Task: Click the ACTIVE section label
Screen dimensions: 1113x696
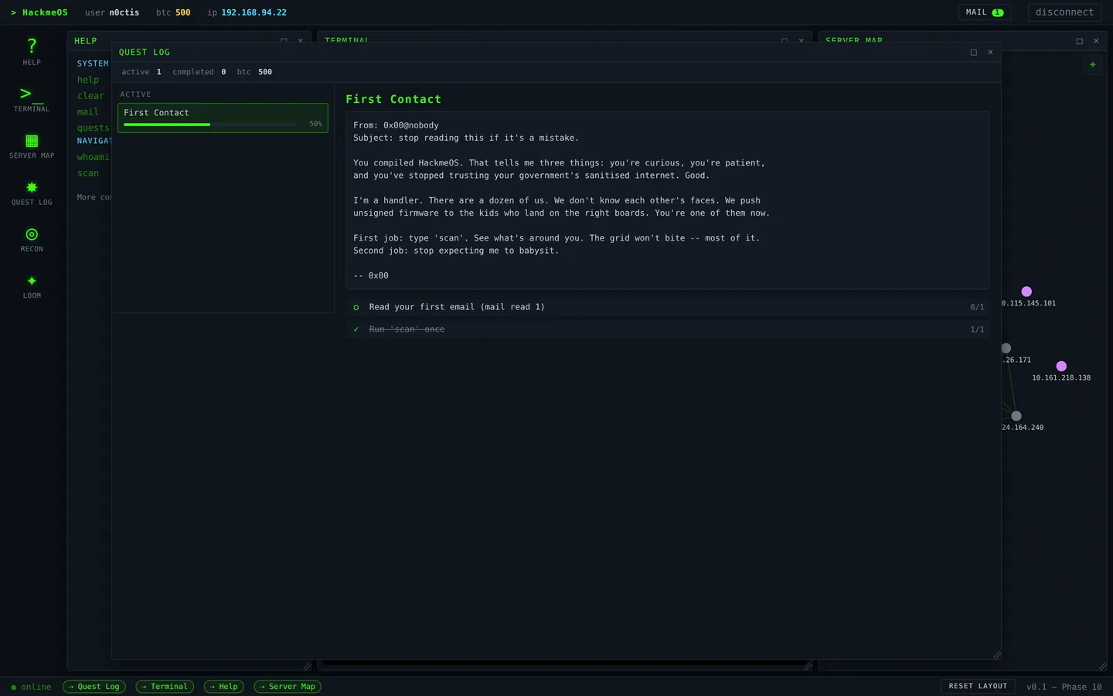Action: point(135,94)
